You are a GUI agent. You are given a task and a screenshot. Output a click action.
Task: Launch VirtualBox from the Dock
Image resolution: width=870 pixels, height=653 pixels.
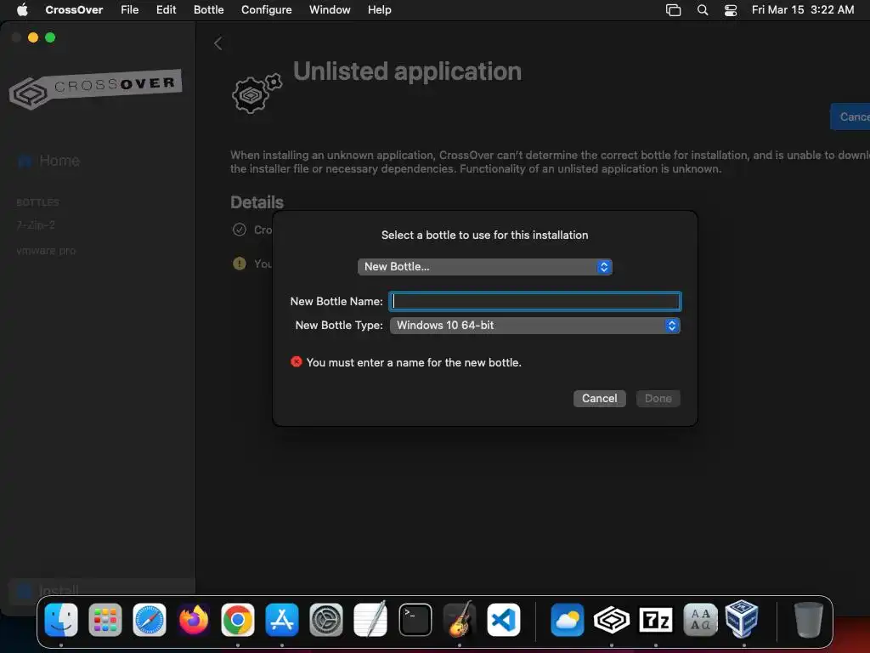click(742, 619)
